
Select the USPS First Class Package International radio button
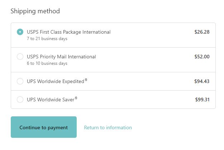point(20,32)
